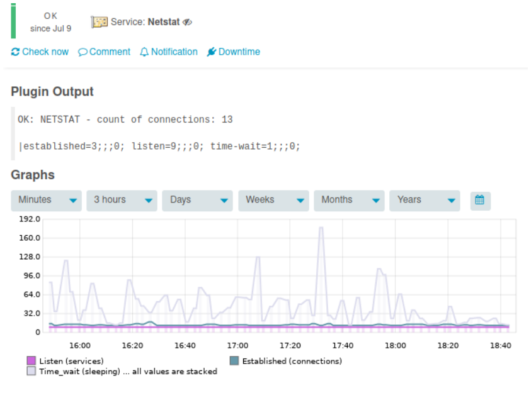Click the 16:20 x-axis time label
The height and width of the screenshot is (393, 531).
[x=132, y=345]
